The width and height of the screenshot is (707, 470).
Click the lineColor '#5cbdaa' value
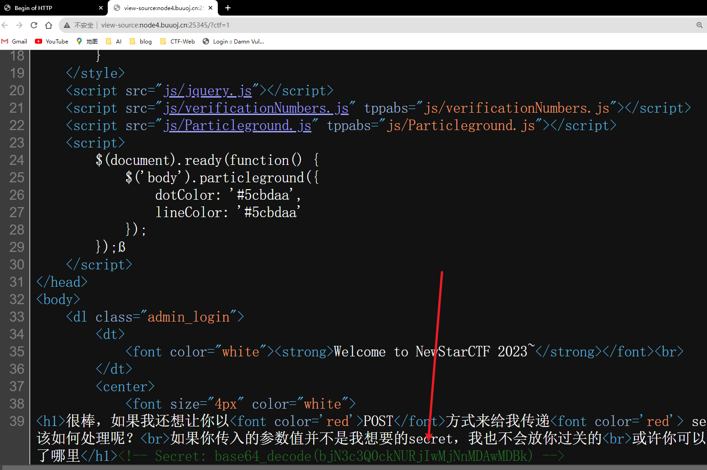[269, 212]
